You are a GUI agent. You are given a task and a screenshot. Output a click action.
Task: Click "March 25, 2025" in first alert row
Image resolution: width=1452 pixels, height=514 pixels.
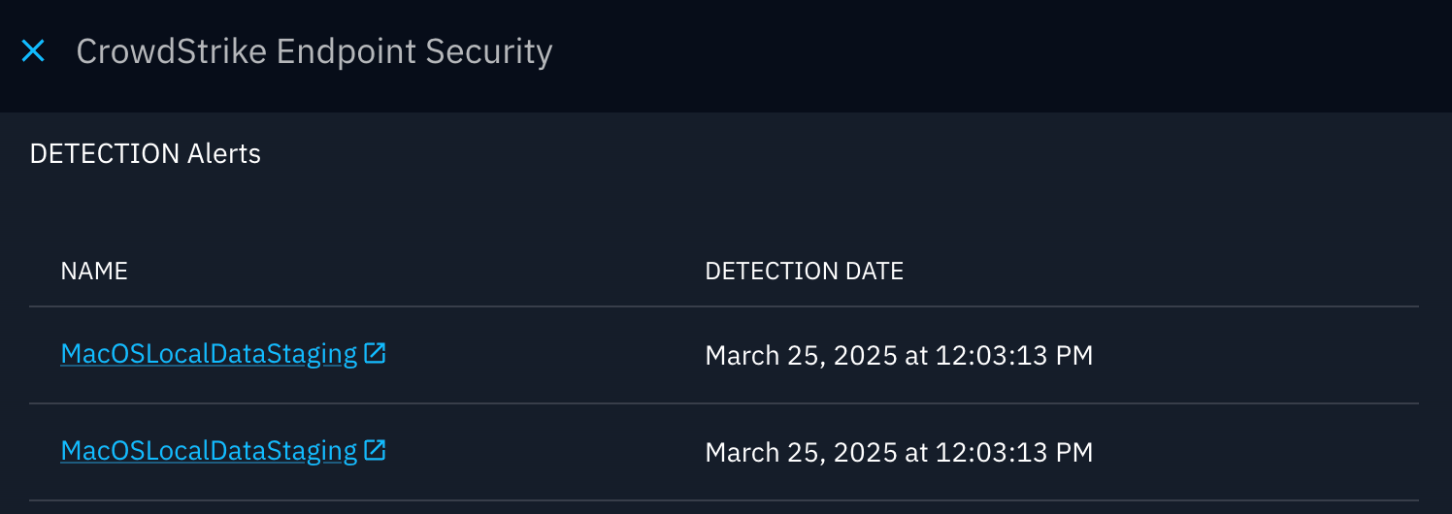coord(801,356)
